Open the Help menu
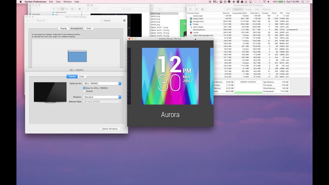Image resolution: width=329 pixels, height=185 pixels. point(77,2)
